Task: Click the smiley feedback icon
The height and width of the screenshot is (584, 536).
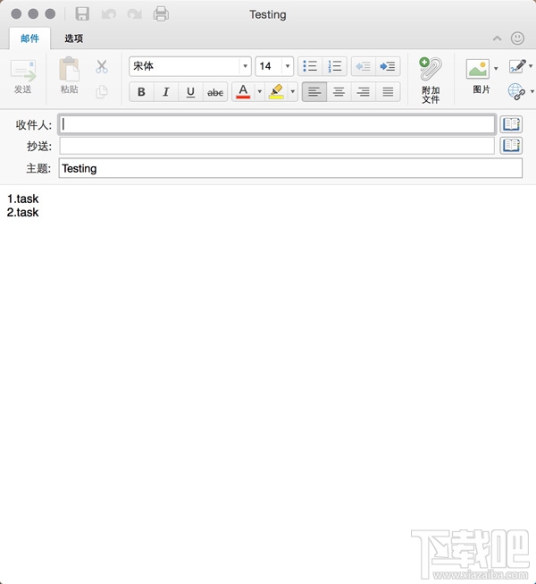Action: coord(517,38)
